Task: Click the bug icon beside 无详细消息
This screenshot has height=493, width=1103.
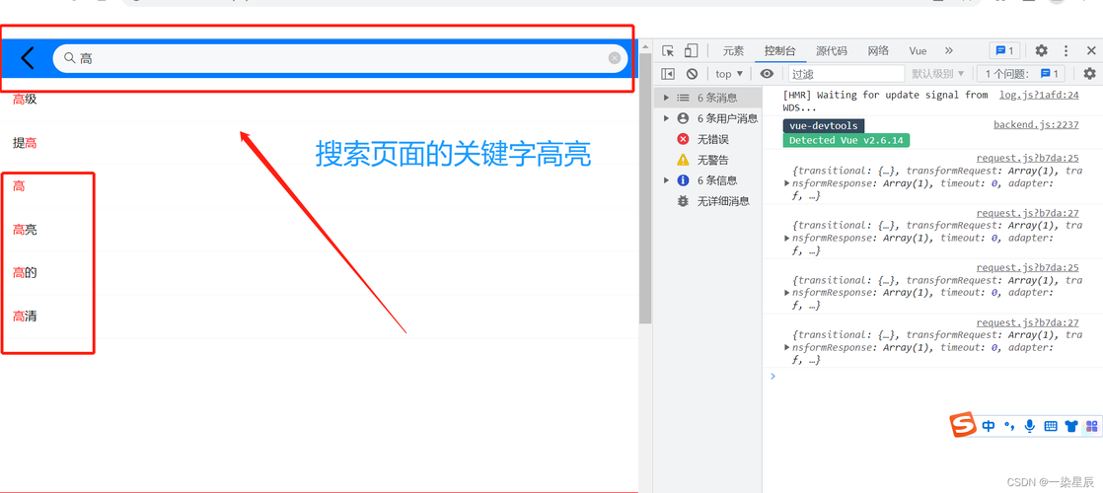Action: [x=683, y=201]
